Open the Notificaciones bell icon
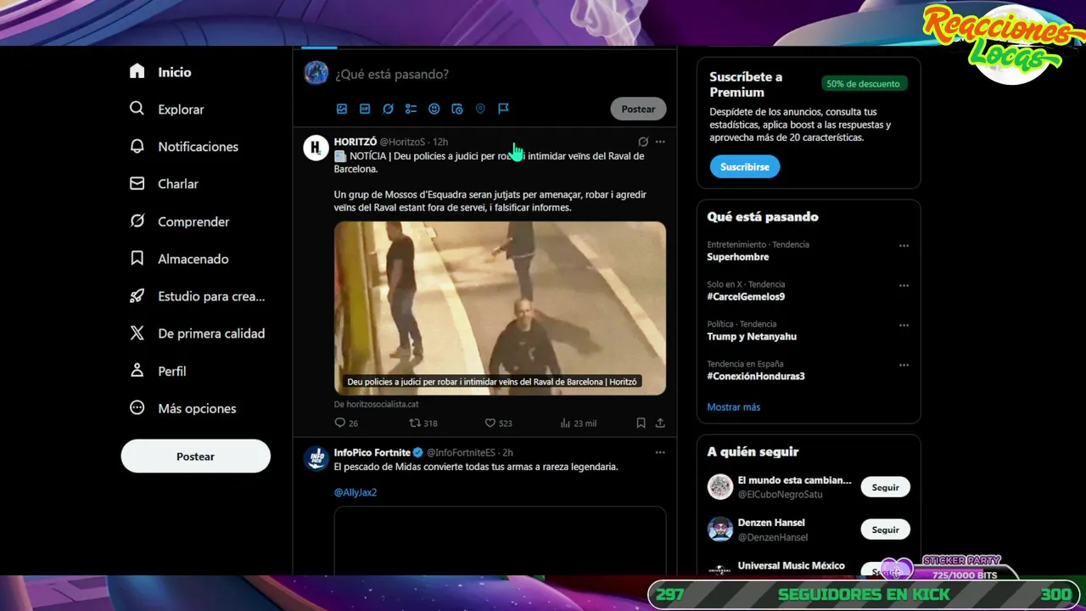The width and height of the screenshot is (1086, 611). (x=137, y=147)
